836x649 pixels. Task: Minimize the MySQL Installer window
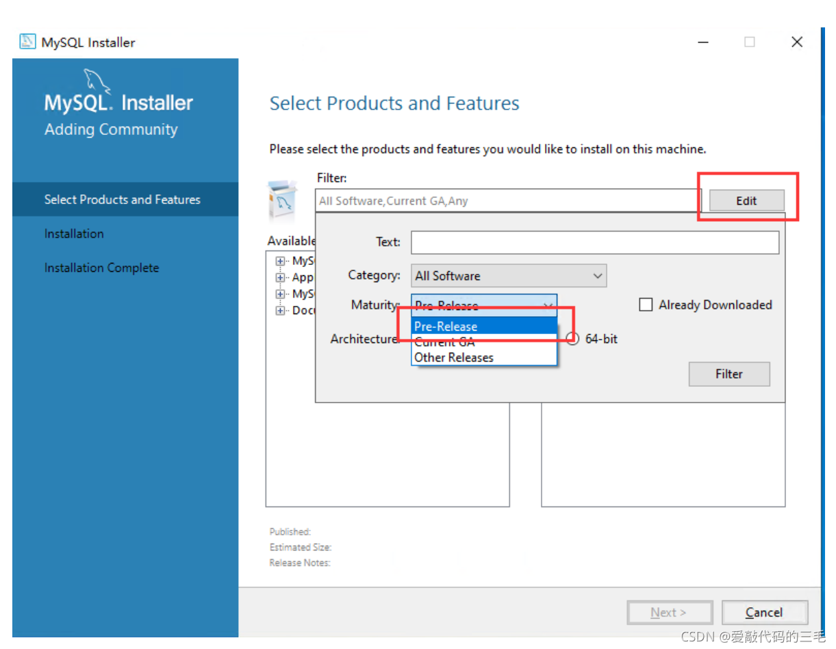703,42
